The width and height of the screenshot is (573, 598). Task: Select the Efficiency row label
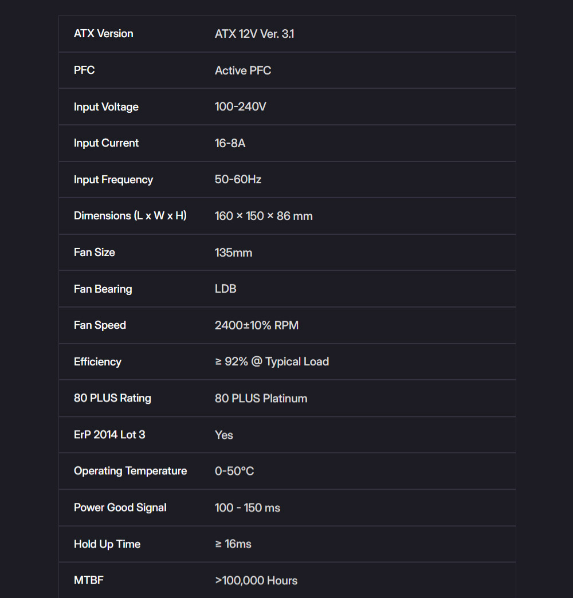97,362
